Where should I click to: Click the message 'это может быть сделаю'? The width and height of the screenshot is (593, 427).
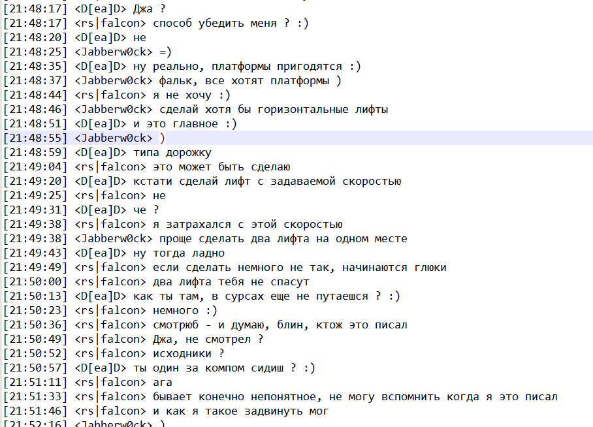[x=221, y=166]
